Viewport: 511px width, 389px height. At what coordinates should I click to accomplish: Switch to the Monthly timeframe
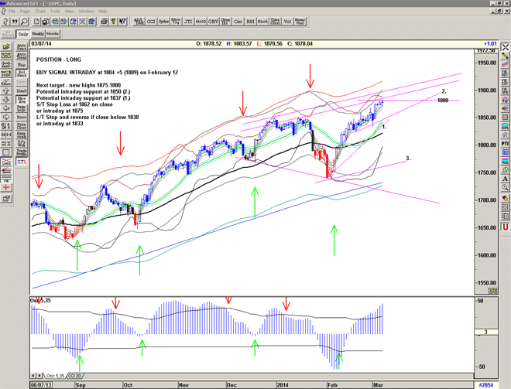(x=53, y=34)
